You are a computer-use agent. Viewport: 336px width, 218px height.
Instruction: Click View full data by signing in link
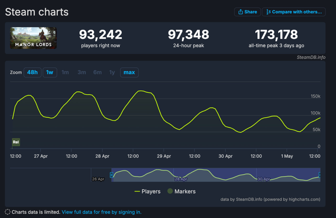(x=101, y=212)
